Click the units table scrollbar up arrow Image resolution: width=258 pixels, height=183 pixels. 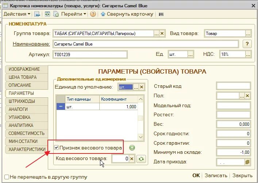[x=140, y=99]
